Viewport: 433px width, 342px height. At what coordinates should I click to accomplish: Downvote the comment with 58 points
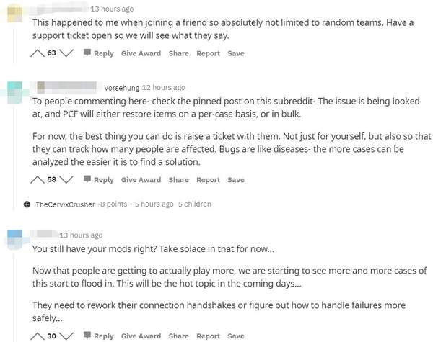point(66,179)
